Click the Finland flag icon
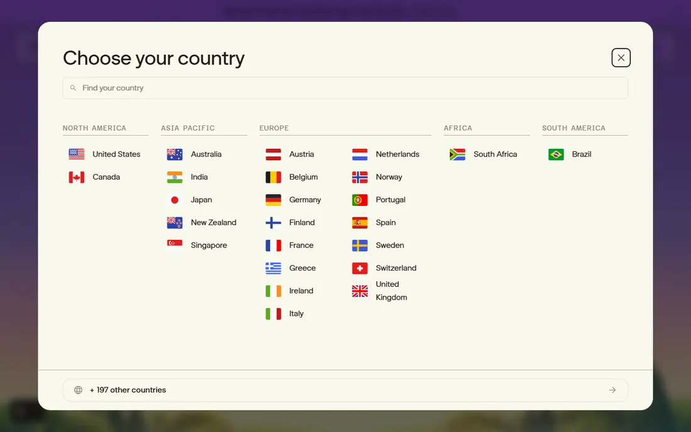The width and height of the screenshot is (691, 432). pos(273,222)
